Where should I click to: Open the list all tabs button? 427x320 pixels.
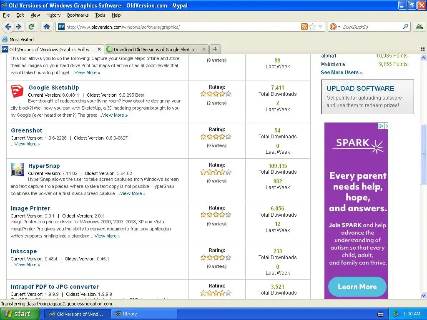tap(423, 49)
